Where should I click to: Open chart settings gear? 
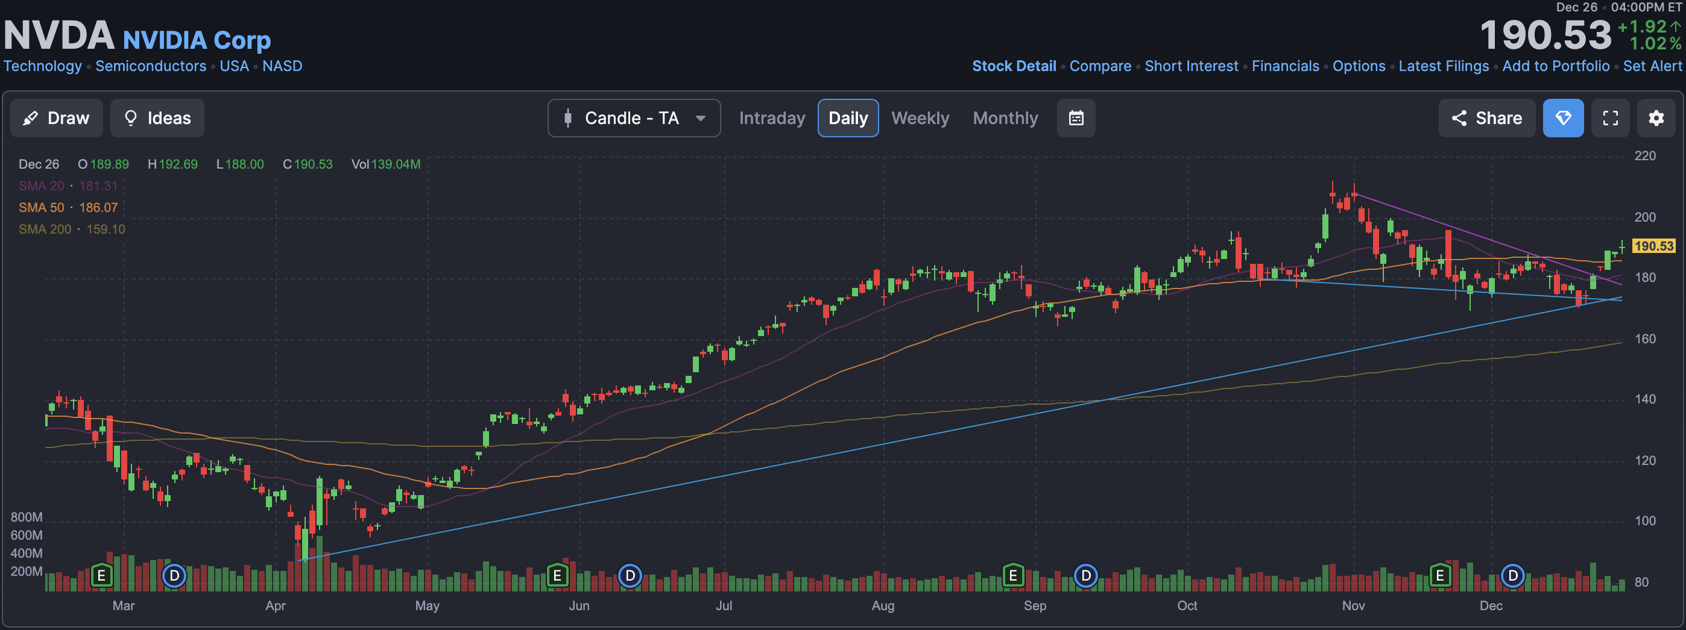tap(1656, 118)
